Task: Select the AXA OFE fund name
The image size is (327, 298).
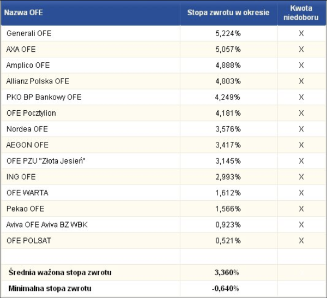Action: [21, 49]
